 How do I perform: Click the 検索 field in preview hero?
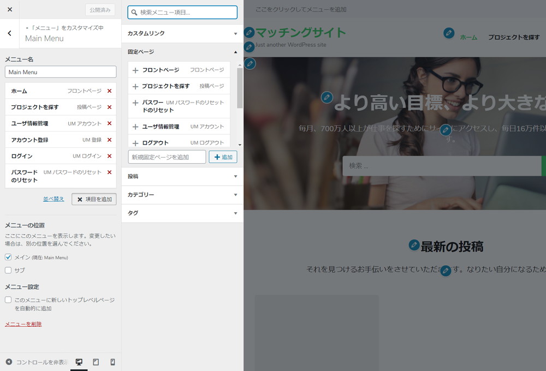pyautogui.click(x=442, y=166)
